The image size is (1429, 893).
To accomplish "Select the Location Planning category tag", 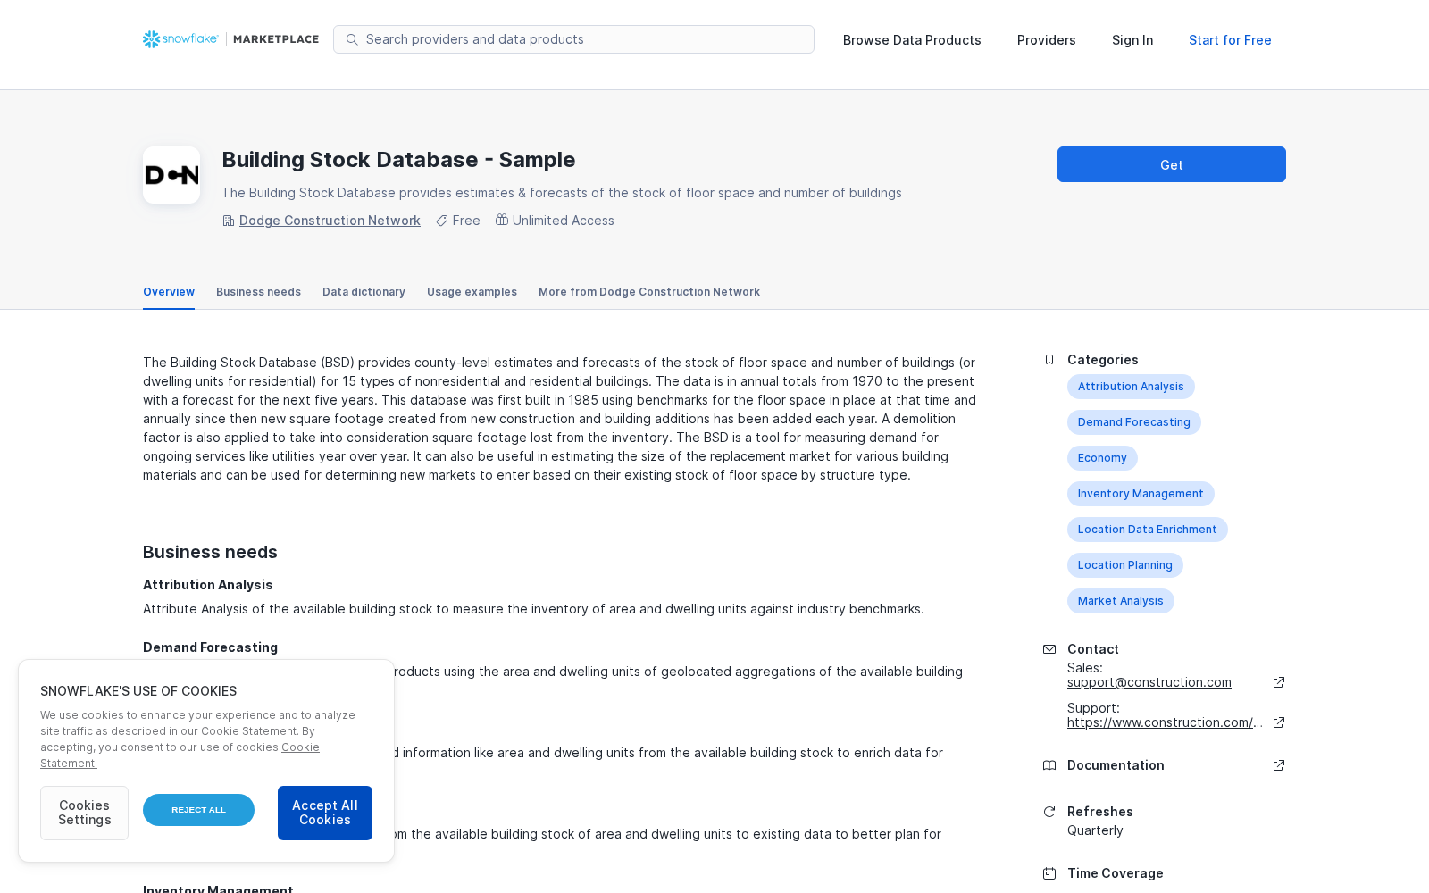I will tap(1125, 565).
